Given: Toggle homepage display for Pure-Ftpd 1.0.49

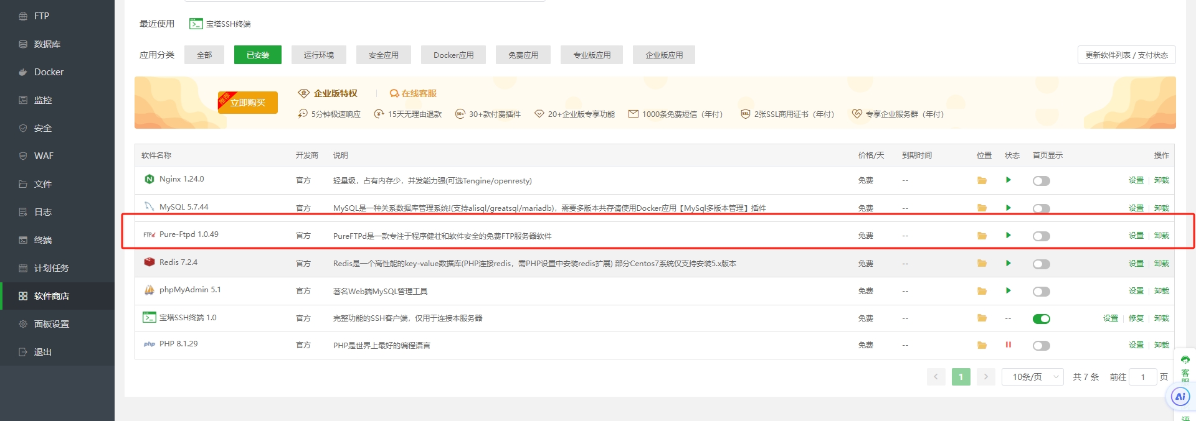Looking at the screenshot, I should coord(1041,236).
